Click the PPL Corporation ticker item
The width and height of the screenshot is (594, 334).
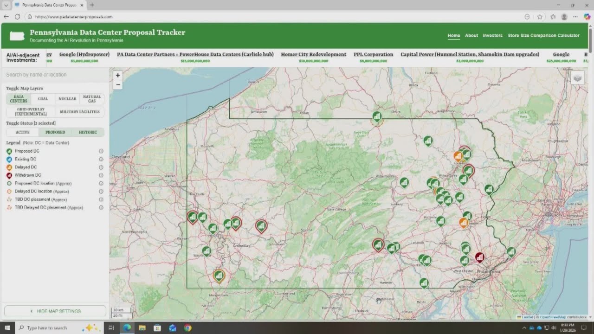373,57
